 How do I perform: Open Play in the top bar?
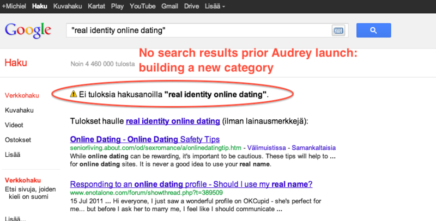tap(117, 6)
